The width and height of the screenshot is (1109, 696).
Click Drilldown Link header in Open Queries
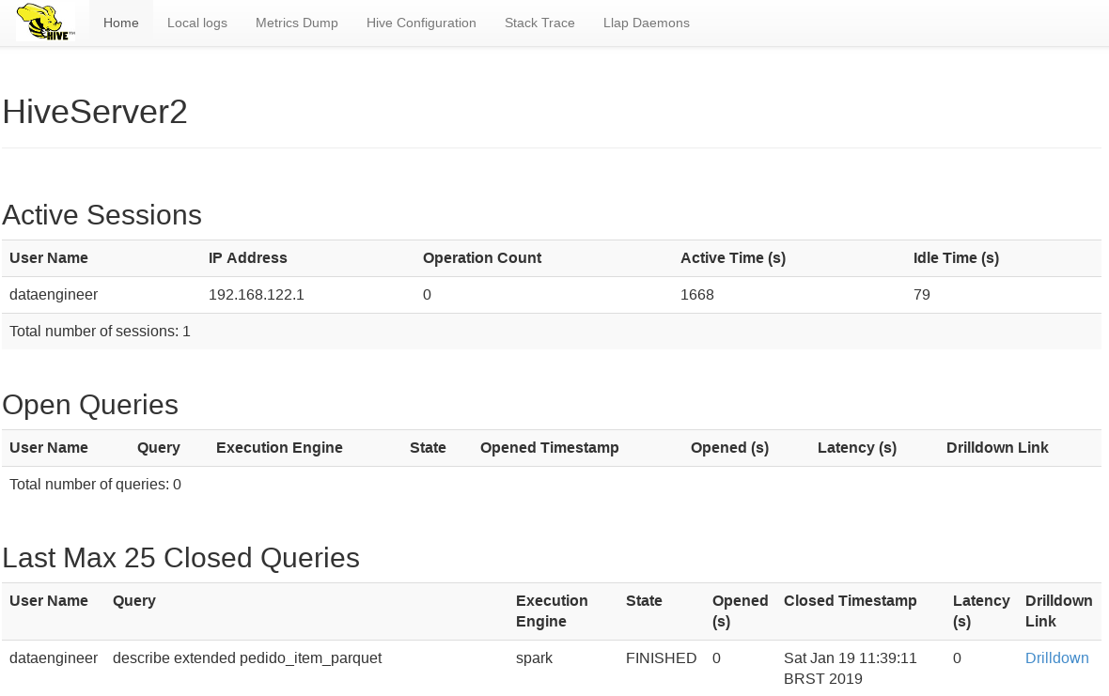coord(997,447)
